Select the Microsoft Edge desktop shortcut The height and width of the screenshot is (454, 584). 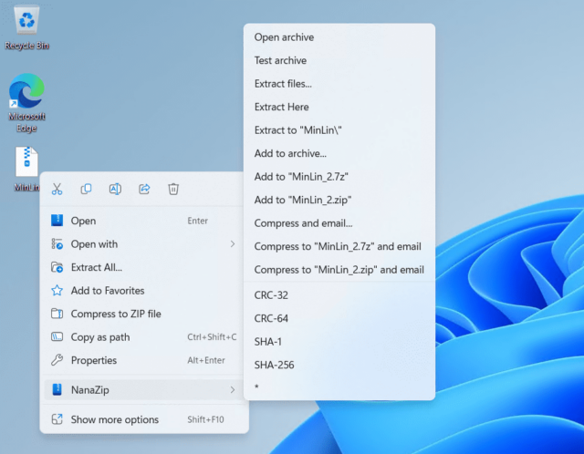click(26, 103)
